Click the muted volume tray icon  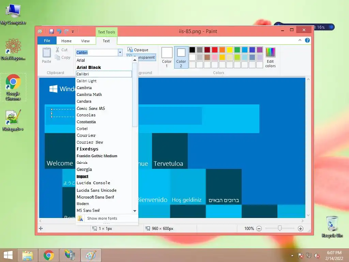pyautogui.click(x=317, y=256)
